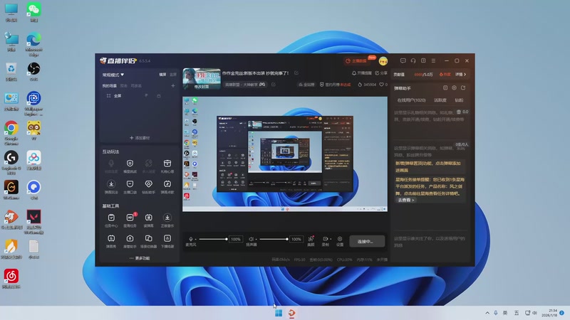Click the add scene plus icon
Viewport: 570px width, 320px height.
173,85
